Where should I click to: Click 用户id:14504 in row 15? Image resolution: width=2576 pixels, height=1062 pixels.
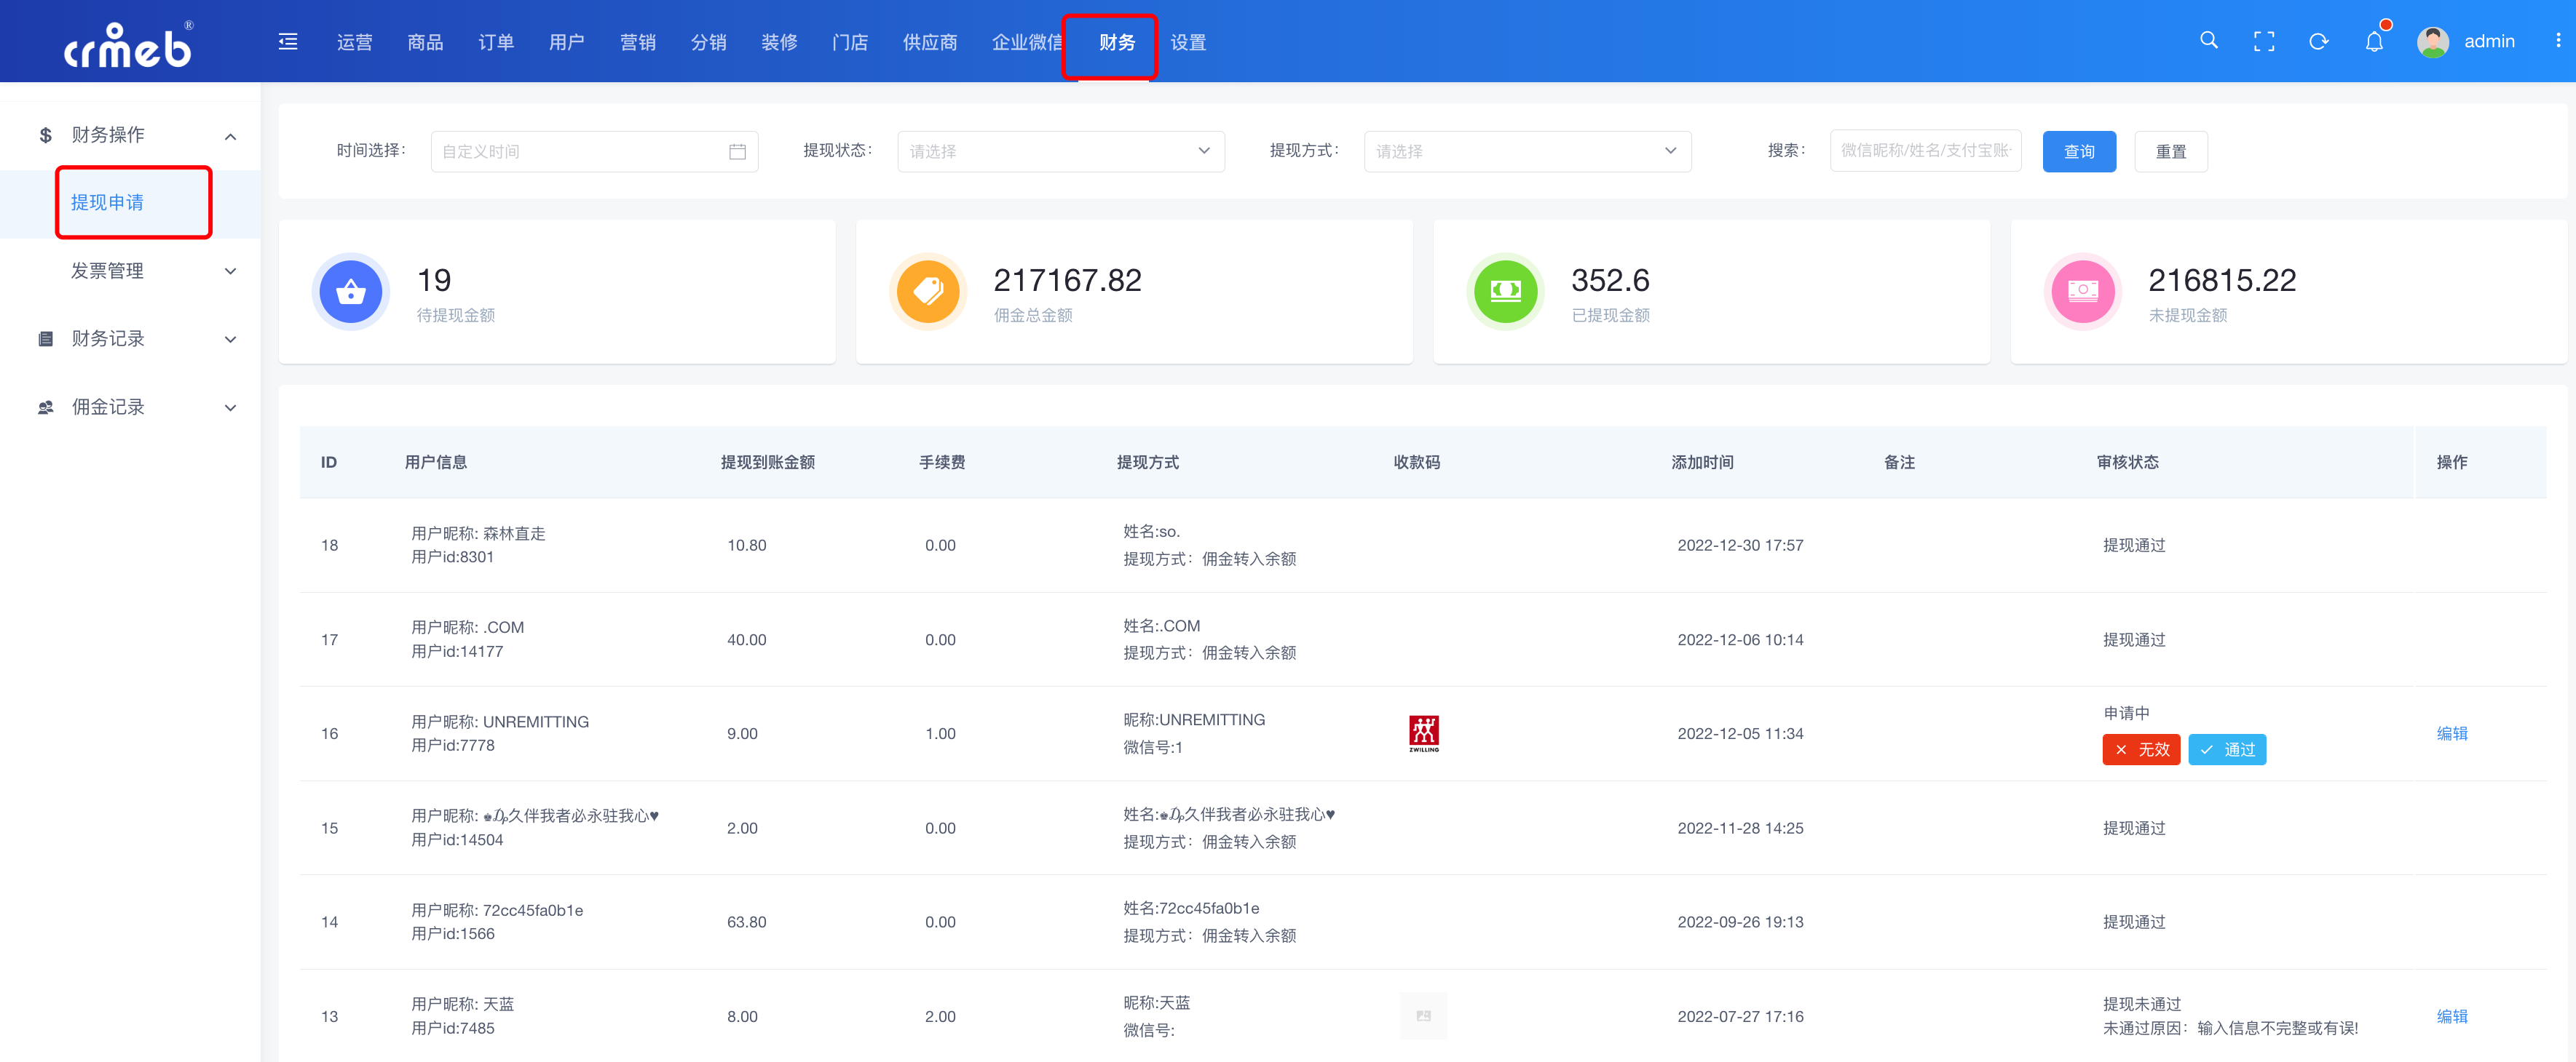(x=457, y=839)
